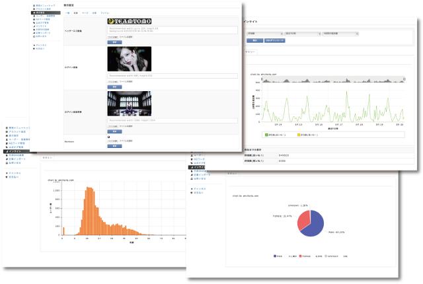Click the icon of the highlighted 表示設定 sidebar item

click(33, 12)
